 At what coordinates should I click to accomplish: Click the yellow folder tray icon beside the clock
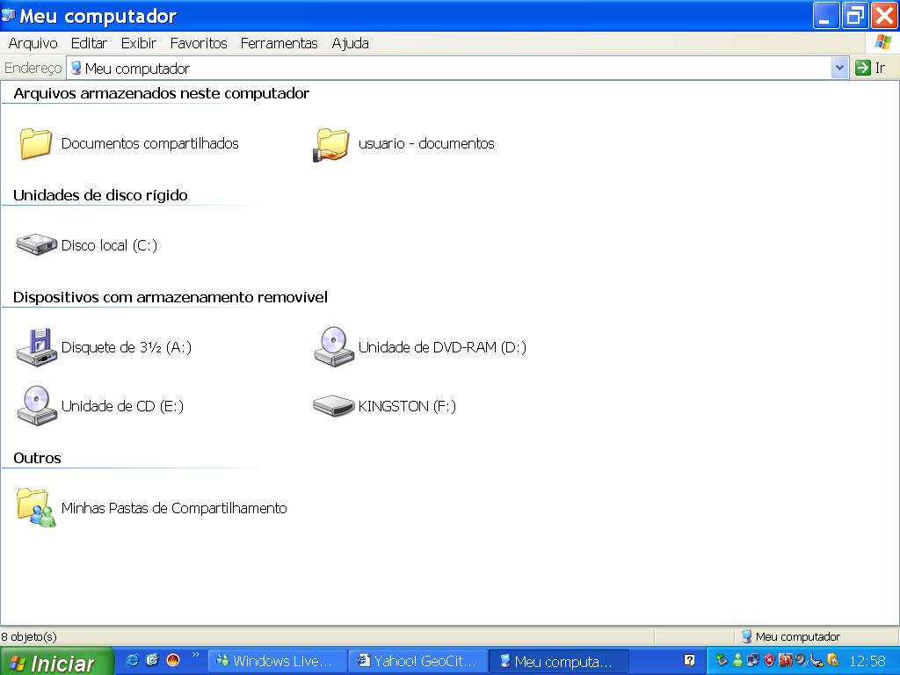(833, 660)
